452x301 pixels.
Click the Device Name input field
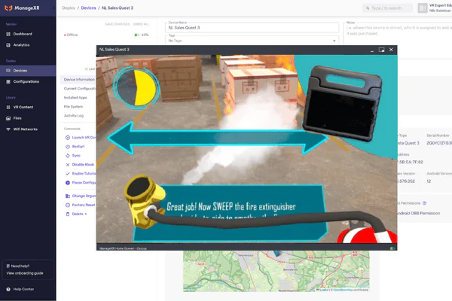tap(252, 28)
